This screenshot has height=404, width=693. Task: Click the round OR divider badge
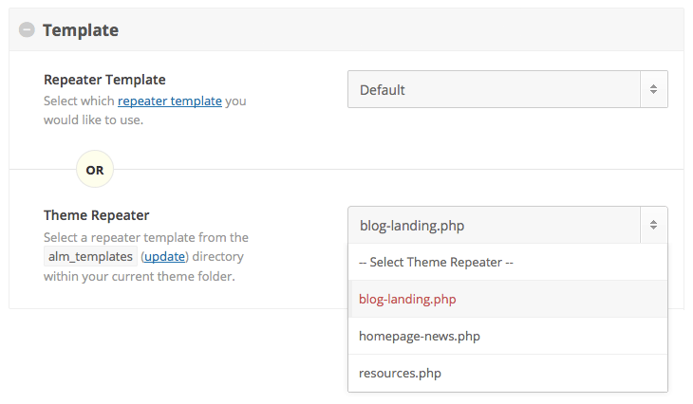click(x=95, y=170)
